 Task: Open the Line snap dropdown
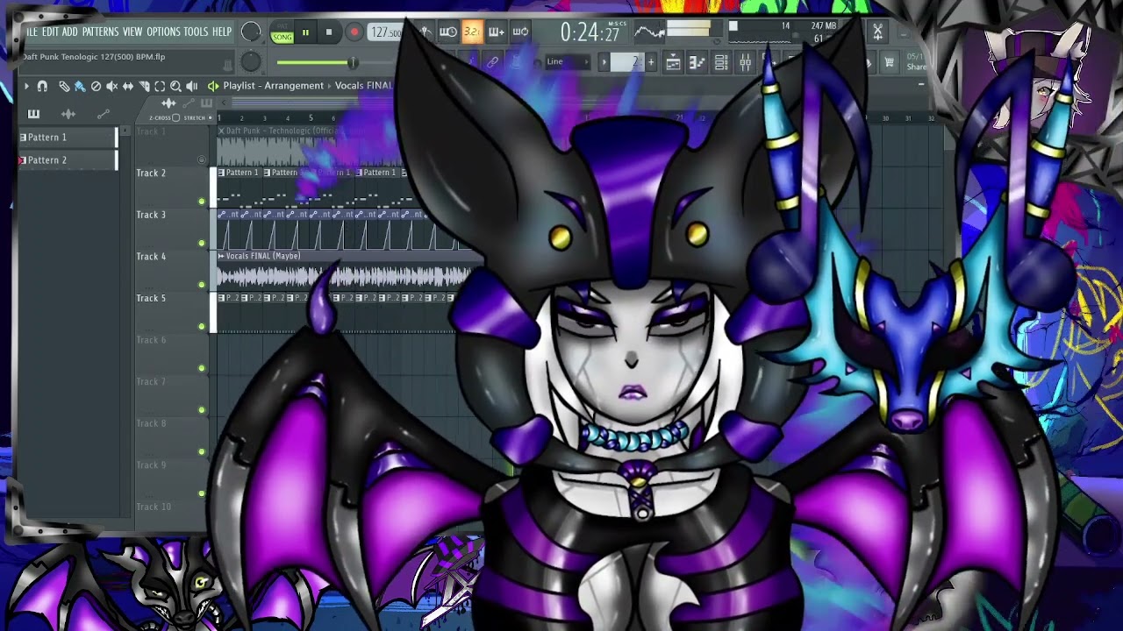pos(567,62)
